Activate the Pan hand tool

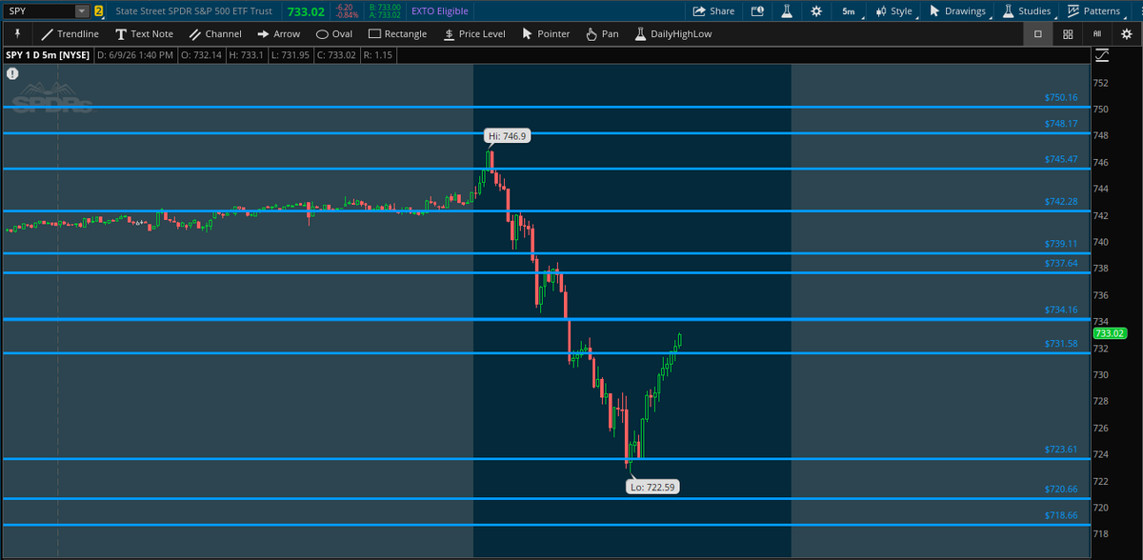[x=602, y=33]
